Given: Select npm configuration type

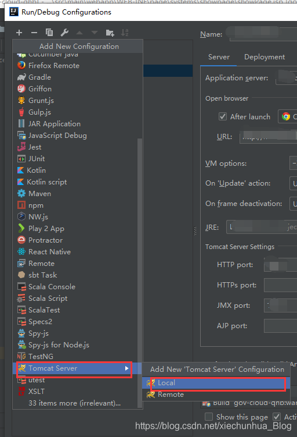Looking at the screenshot, I should click(x=75, y=205).
